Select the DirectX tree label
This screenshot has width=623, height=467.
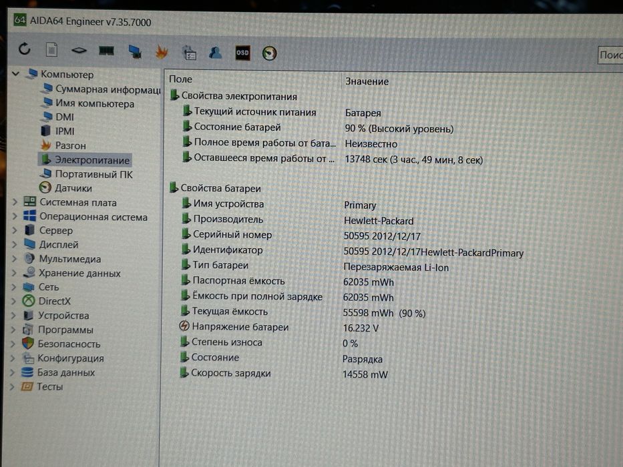click(x=55, y=301)
